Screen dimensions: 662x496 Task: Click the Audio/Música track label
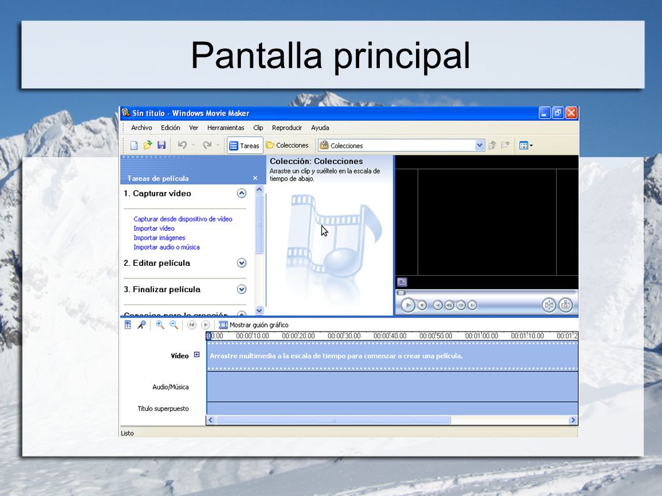pos(171,387)
